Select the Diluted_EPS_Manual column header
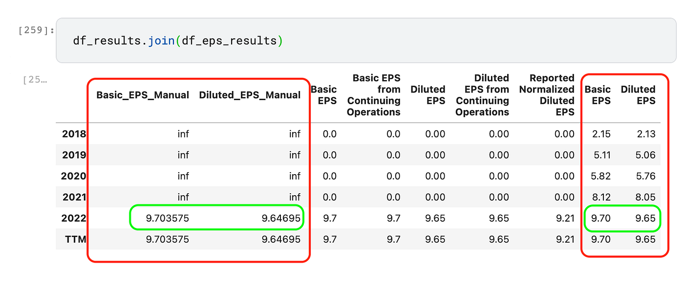The height and width of the screenshot is (294, 684). click(250, 95)
